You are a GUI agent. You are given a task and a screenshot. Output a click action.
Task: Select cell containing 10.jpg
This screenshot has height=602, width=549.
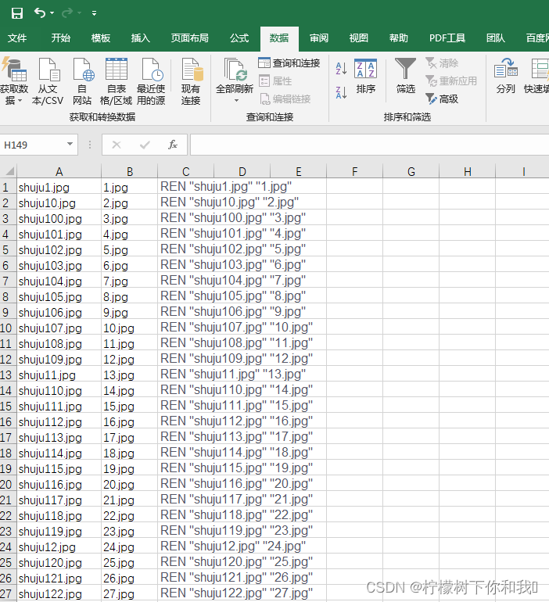(130, 328)
